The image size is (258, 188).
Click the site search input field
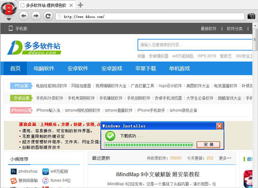(195, 45)
